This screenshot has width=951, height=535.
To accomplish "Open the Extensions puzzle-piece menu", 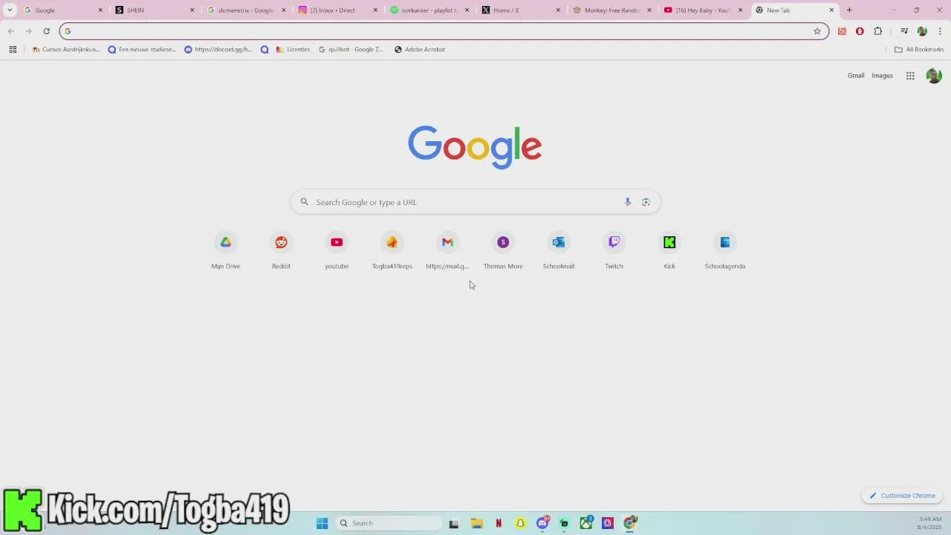I will coord(878,31).
